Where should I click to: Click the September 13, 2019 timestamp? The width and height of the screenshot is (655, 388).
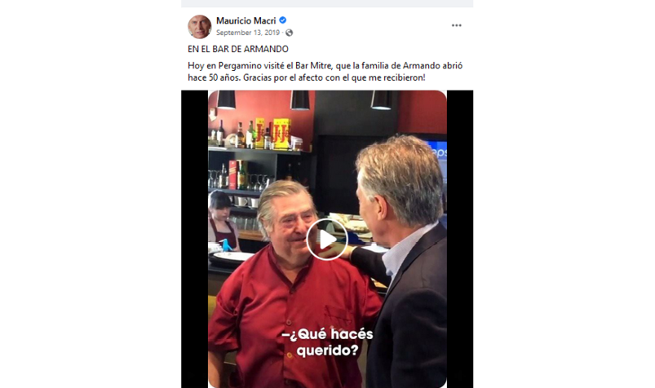point(248,33)
